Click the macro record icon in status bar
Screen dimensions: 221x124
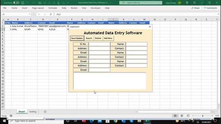[x=11, y=116]
